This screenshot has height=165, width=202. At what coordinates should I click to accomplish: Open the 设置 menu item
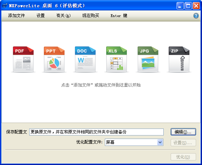tap(41, 16)
